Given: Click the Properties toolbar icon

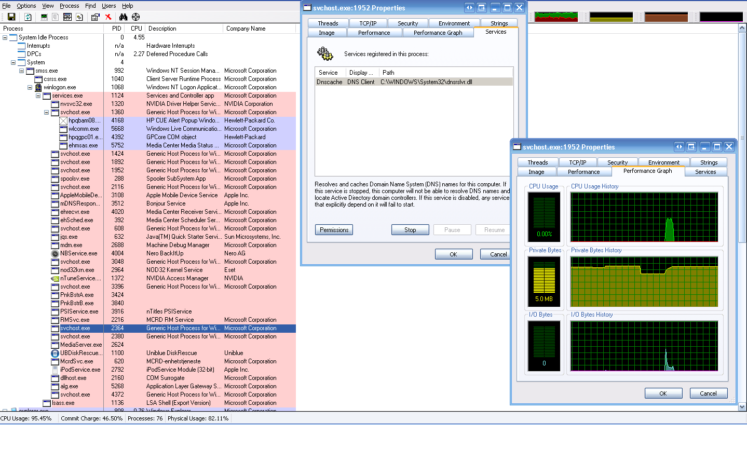Looking at the screenshot, I should (x=95, y=17).
